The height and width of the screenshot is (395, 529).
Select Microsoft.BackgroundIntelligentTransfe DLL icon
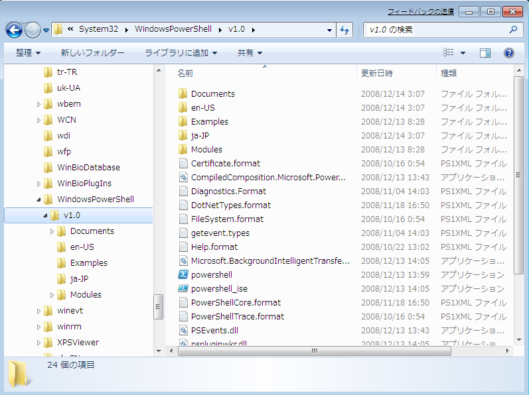[183, 260]
